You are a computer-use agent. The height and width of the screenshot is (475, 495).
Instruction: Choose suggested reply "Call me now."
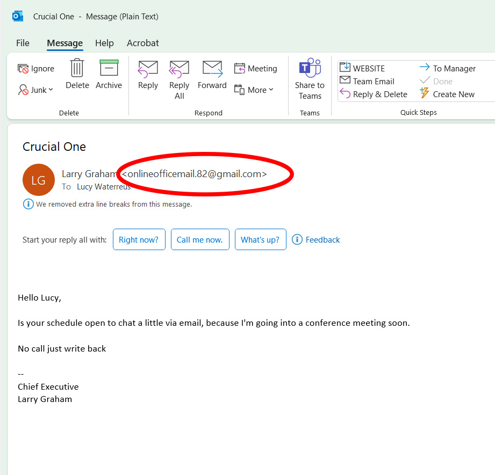click(x=200, y=239)
